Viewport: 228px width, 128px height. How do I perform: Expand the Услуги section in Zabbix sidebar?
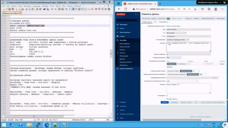coord(128,28)
